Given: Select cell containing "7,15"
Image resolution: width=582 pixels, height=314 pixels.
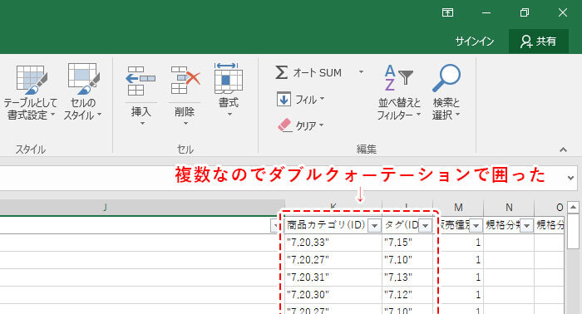Looking at the screenshot, I should pyautogui.click(x=407, y=243).
